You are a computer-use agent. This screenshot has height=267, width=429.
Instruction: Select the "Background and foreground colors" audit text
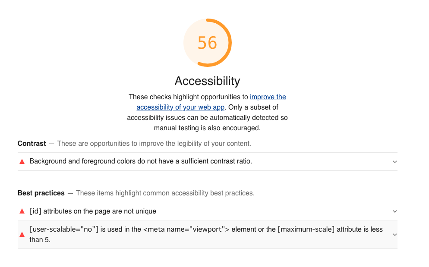141,161
